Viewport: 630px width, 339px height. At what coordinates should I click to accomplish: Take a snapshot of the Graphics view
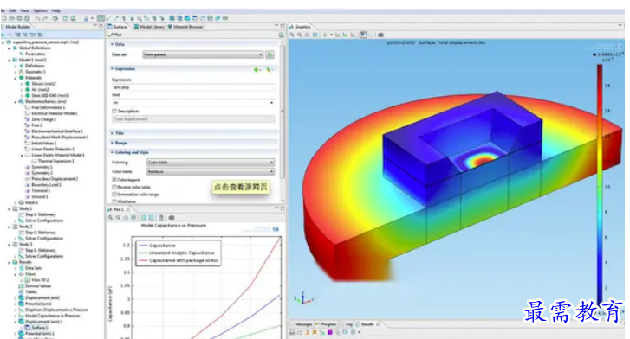(381, 35)
